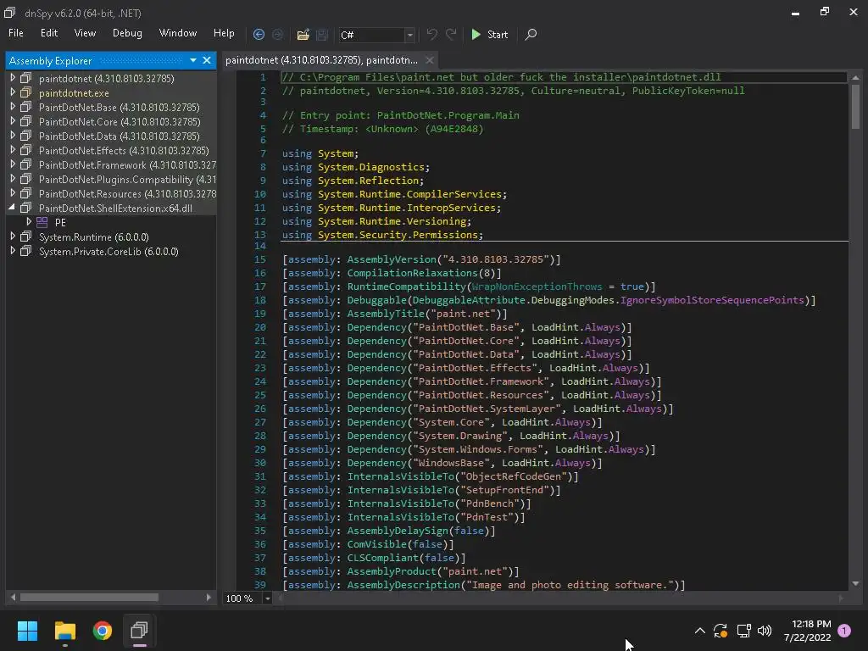Click the code editor scroll-up arrow
The height and width of the screenshot is (651, 868).
(x=855, y=77)
